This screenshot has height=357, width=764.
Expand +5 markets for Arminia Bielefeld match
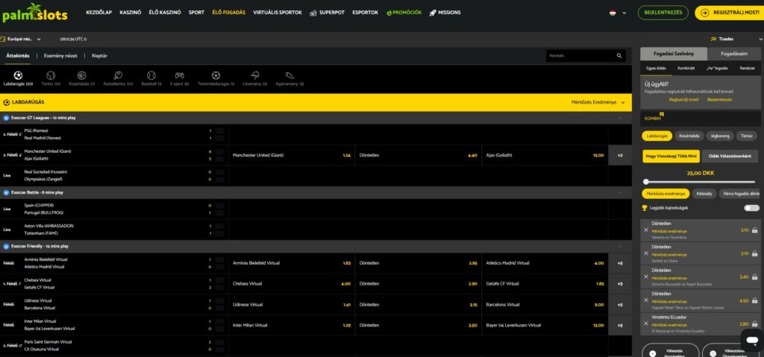(620, 263)
